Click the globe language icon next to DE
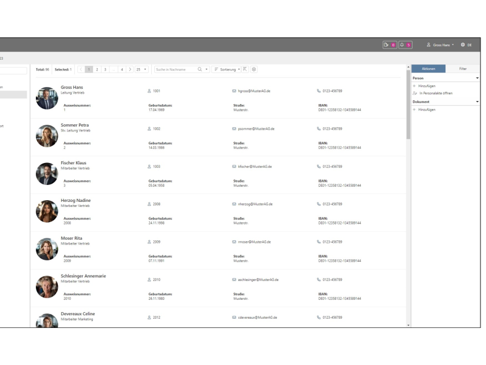This screenshot has height=365, width=486. [462, 45]
